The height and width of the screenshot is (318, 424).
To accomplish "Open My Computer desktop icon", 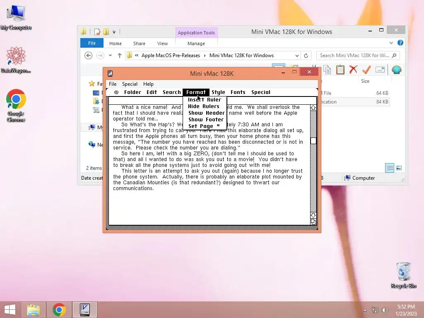I will tap(16, 17).
